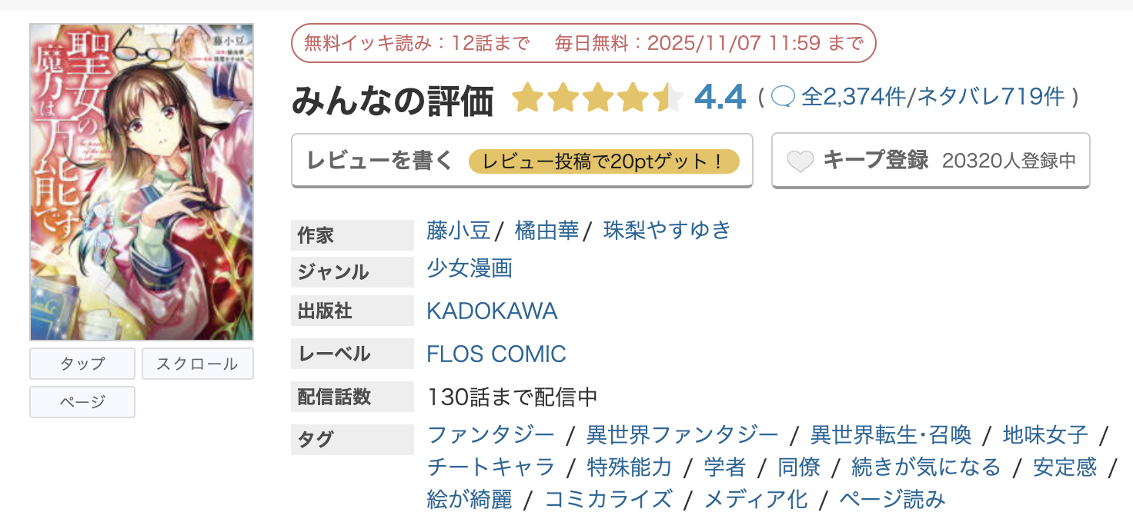Viewport: 1133px width, 532px height.
Task: Open the manga cover thumbnail
Action: click(142, 182)
